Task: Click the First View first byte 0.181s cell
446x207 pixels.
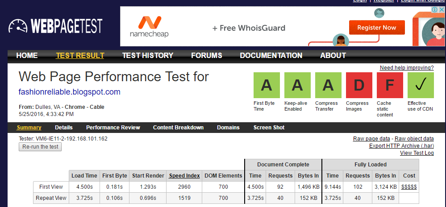Action: click(x=115, y=187)
